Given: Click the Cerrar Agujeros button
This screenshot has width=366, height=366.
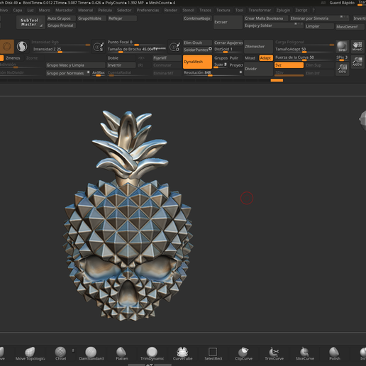Looking at the screenshot, I should click(x=228, y=43).
